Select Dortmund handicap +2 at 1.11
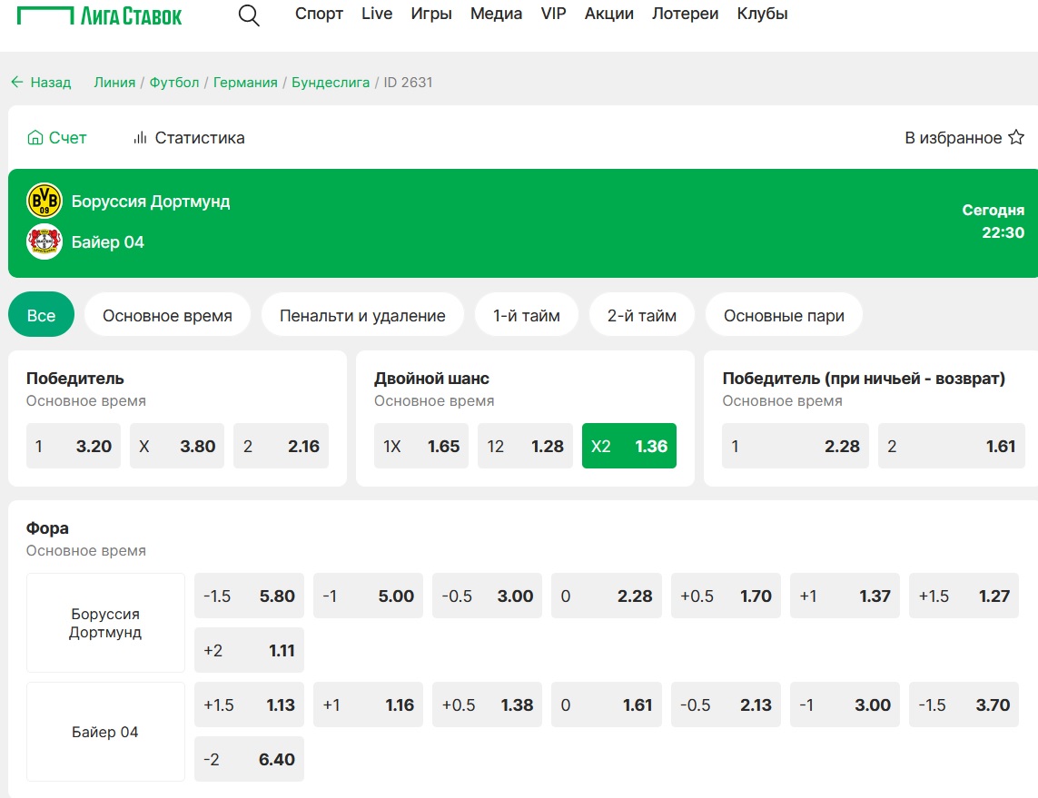The image size is (1038, 798). tap(249, 650)
